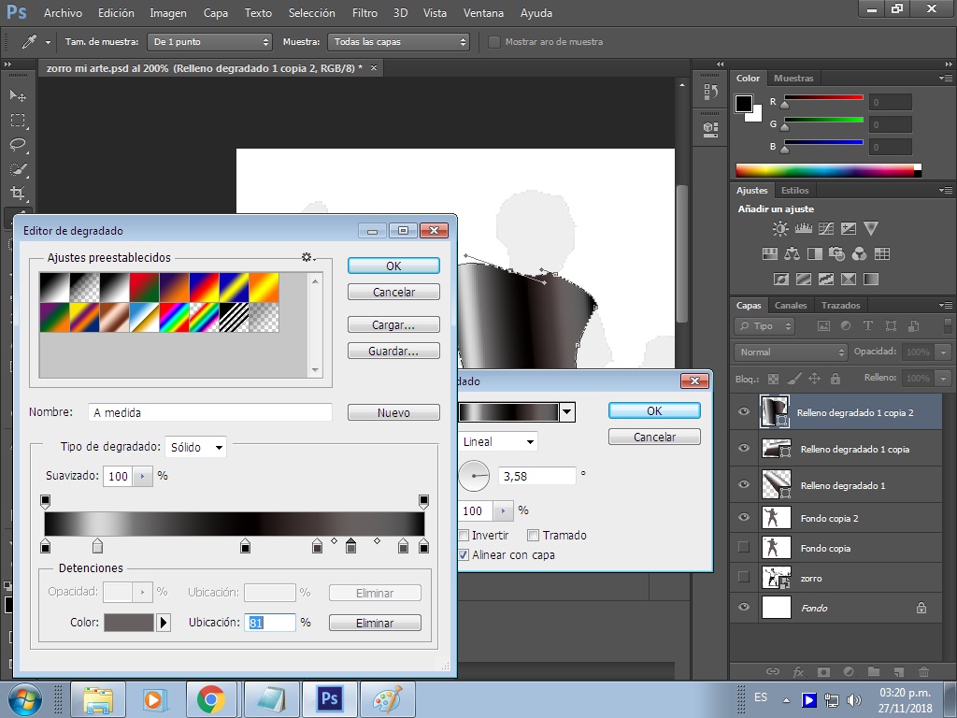Add a Levels adjustment
The height and width of the screenshot is (718, 957).
coord(803,229)
